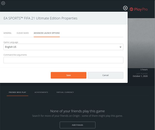
Task: Click the EA Play Pro logo
Action: (x=138, y=9)
